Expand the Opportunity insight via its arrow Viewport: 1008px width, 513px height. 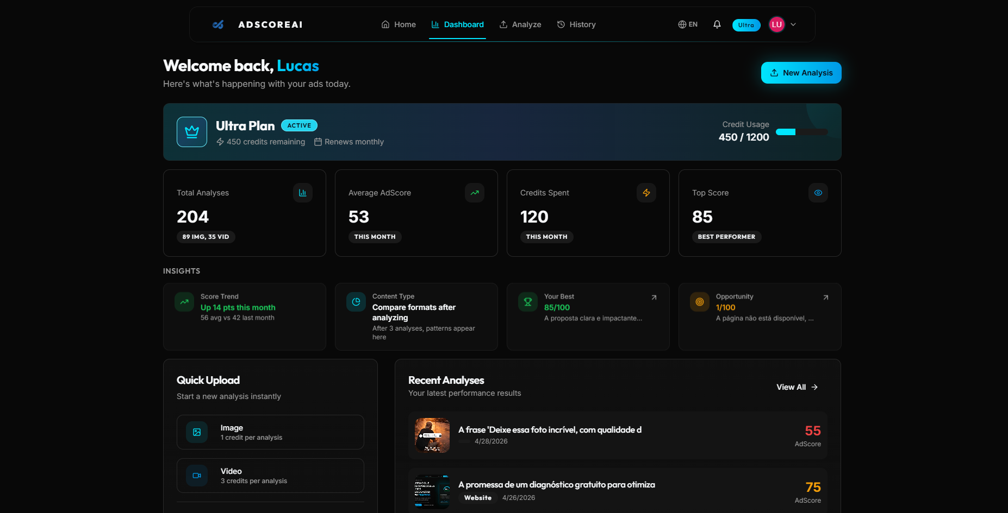click(x=825, y=297)
